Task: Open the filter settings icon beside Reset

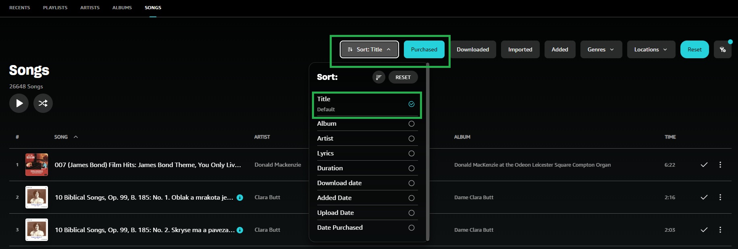Action: tap(723, 49)
